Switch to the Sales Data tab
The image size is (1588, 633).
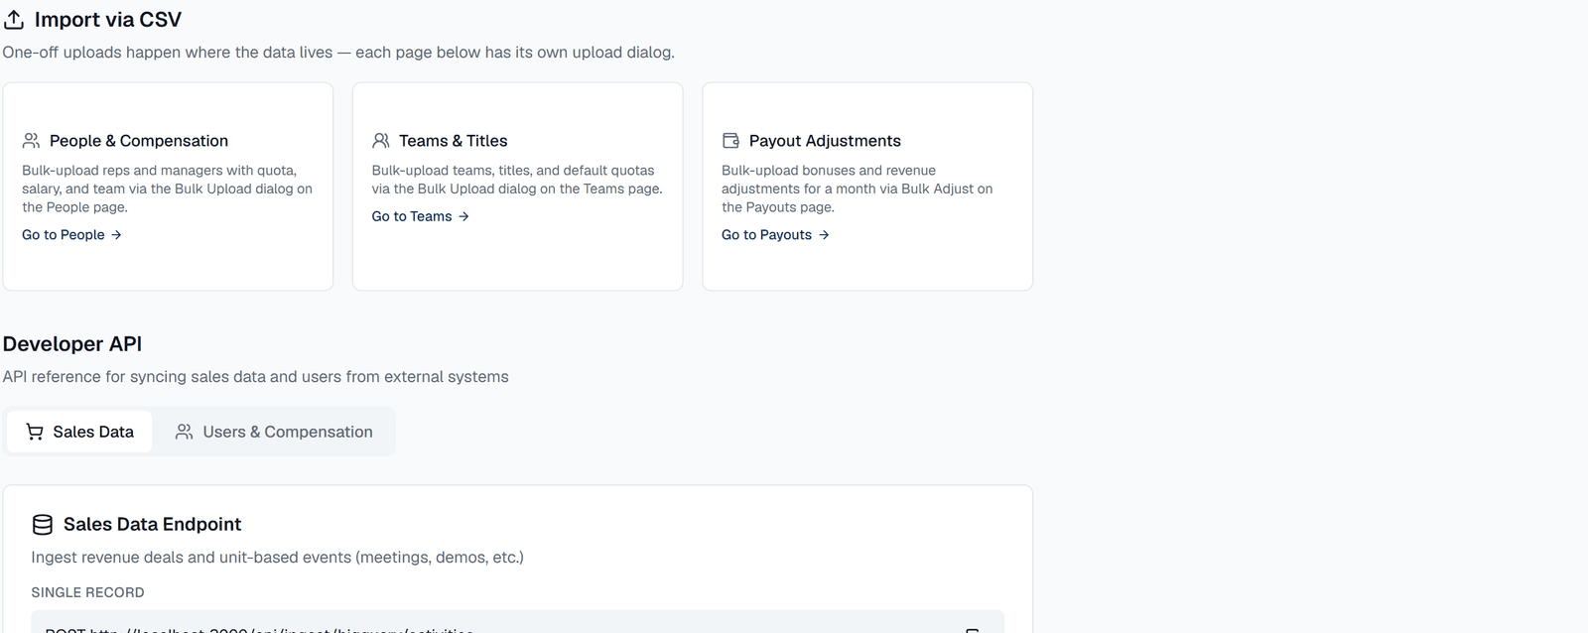click(x=79, y=432)
